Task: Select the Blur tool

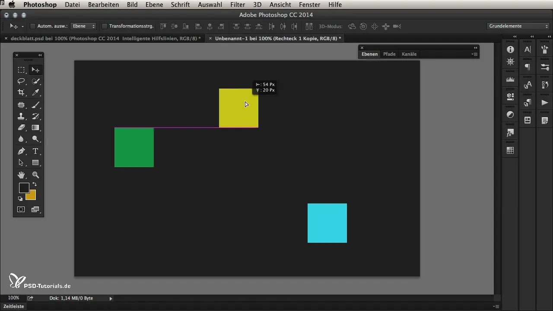Action: coord(21,139)
